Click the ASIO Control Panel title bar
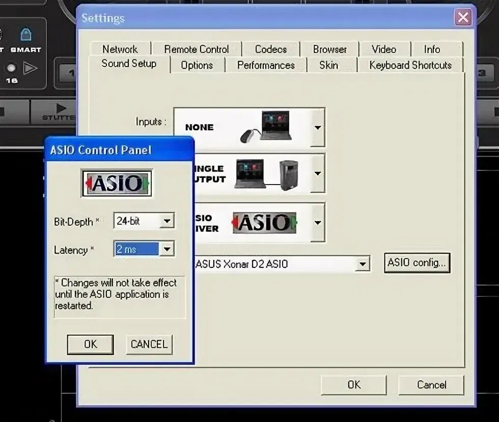The width and height of the screenshot is (499, 422). pyautogui.click(x=120, y=149)
